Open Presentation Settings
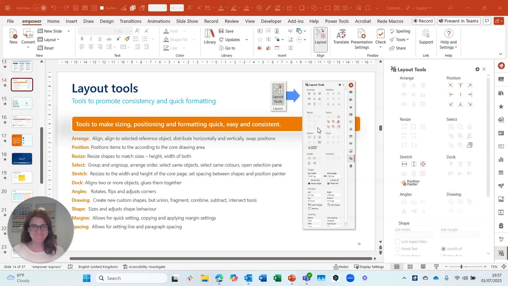508x286 pixels. 362,39
